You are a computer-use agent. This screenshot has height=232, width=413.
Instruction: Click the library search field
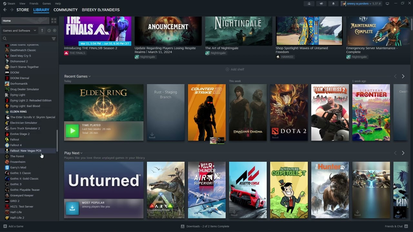tap(26, 38)
